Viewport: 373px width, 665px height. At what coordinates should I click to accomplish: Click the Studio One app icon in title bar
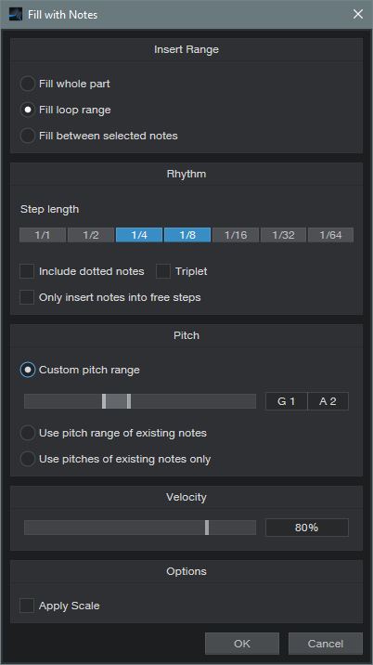(x=16, y=15)
